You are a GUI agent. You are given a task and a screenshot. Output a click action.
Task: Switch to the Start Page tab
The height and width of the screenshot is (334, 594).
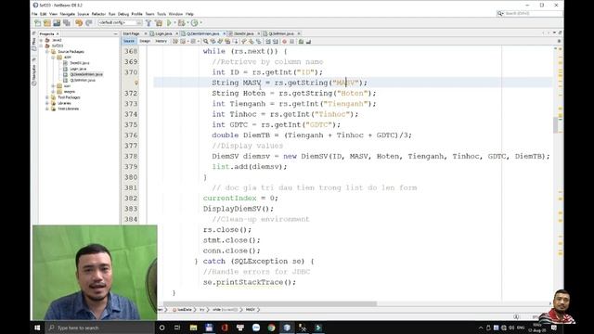132,33
